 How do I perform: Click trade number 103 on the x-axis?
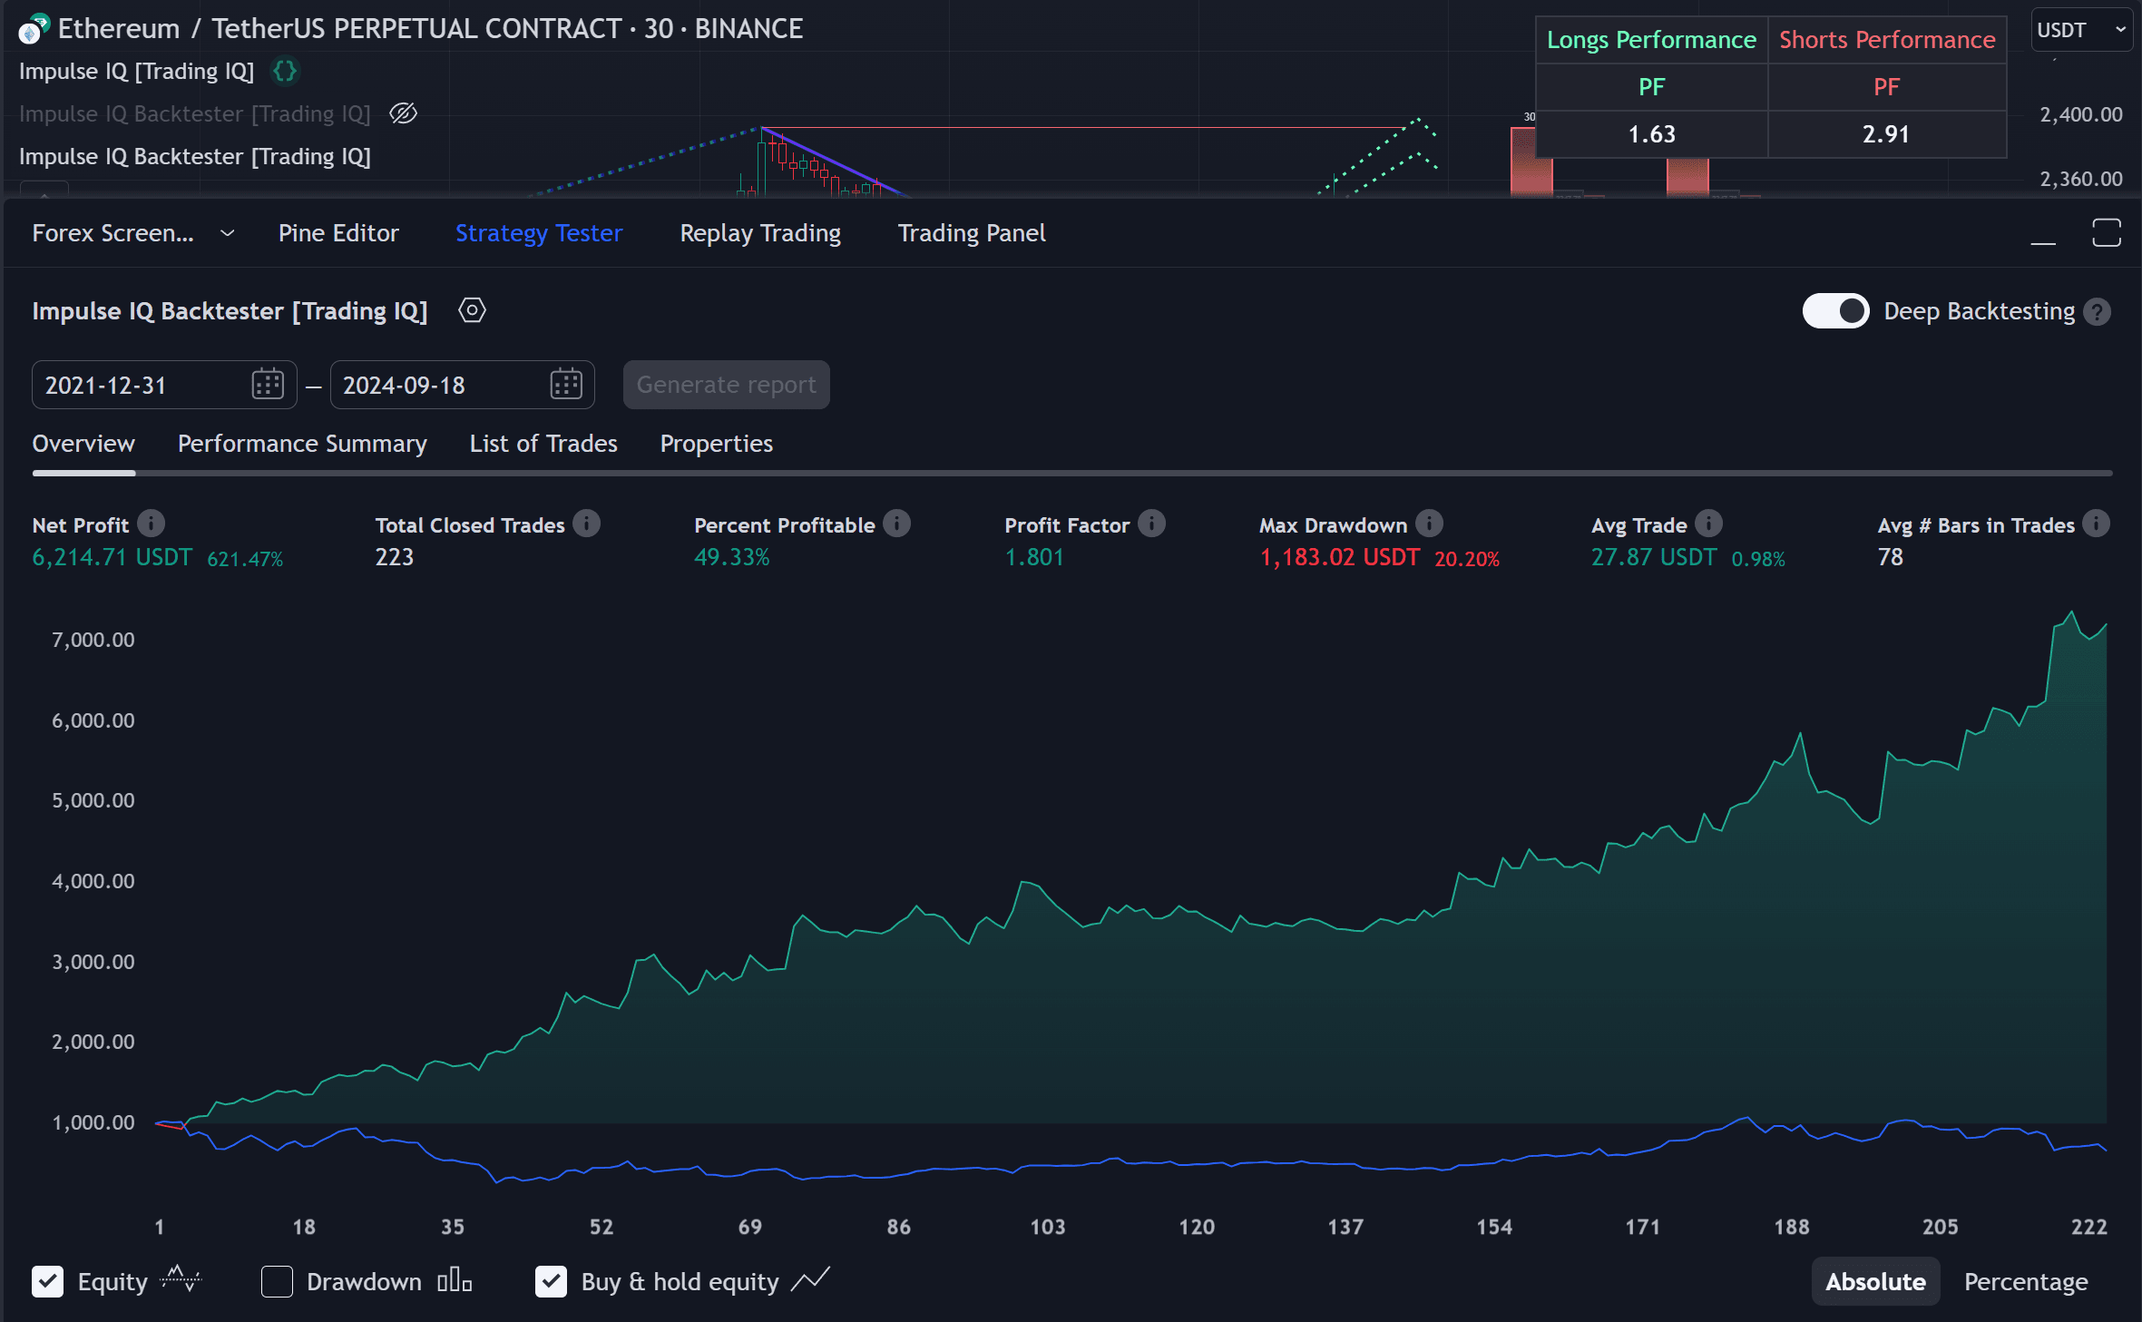pos(1047,1227)
